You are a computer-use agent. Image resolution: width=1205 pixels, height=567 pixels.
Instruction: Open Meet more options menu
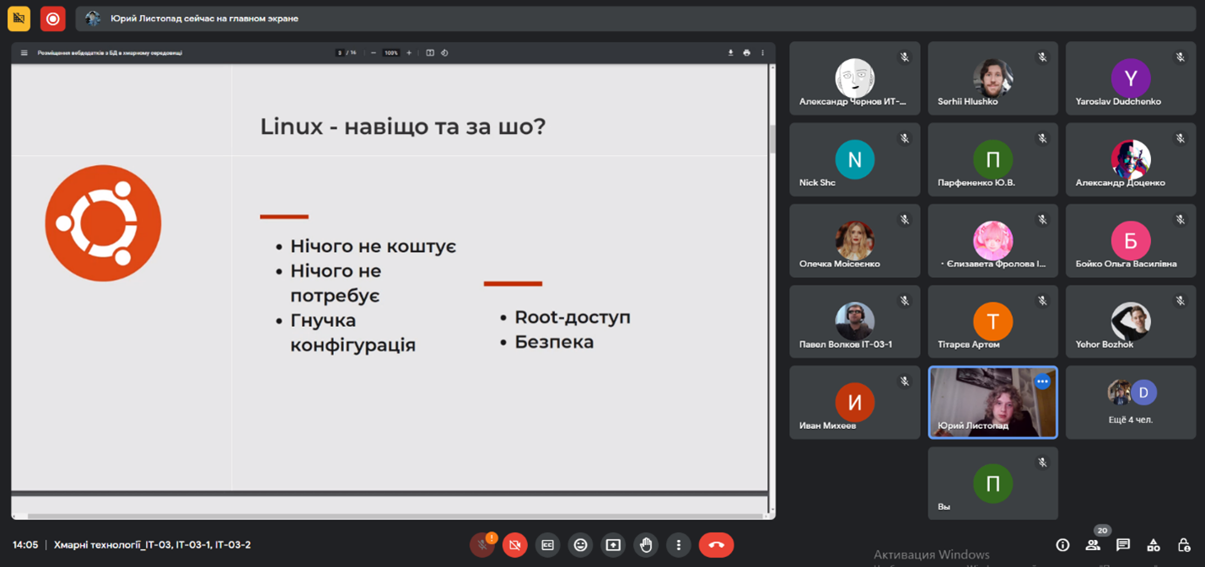(x=679, y=545)
